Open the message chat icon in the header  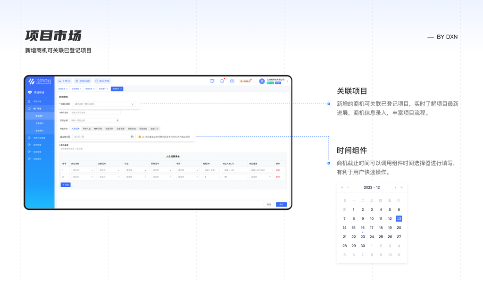click(x=212, y=81)
